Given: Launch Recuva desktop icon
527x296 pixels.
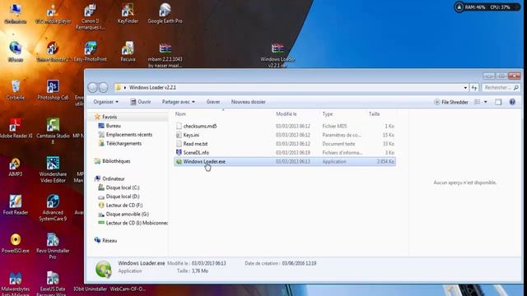Looking at the screenshot, I should coord(128,52).
